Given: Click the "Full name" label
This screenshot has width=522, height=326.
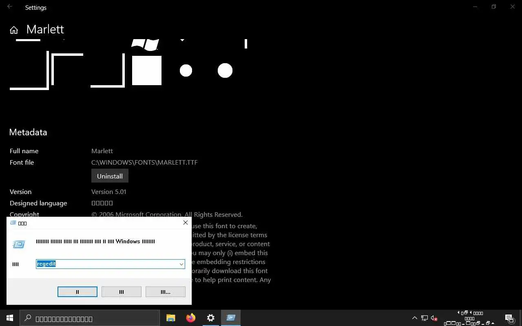Looking at the screenshot, I should (x=24, y=151).
